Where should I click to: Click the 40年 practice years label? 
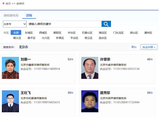[x=150, y=59]
